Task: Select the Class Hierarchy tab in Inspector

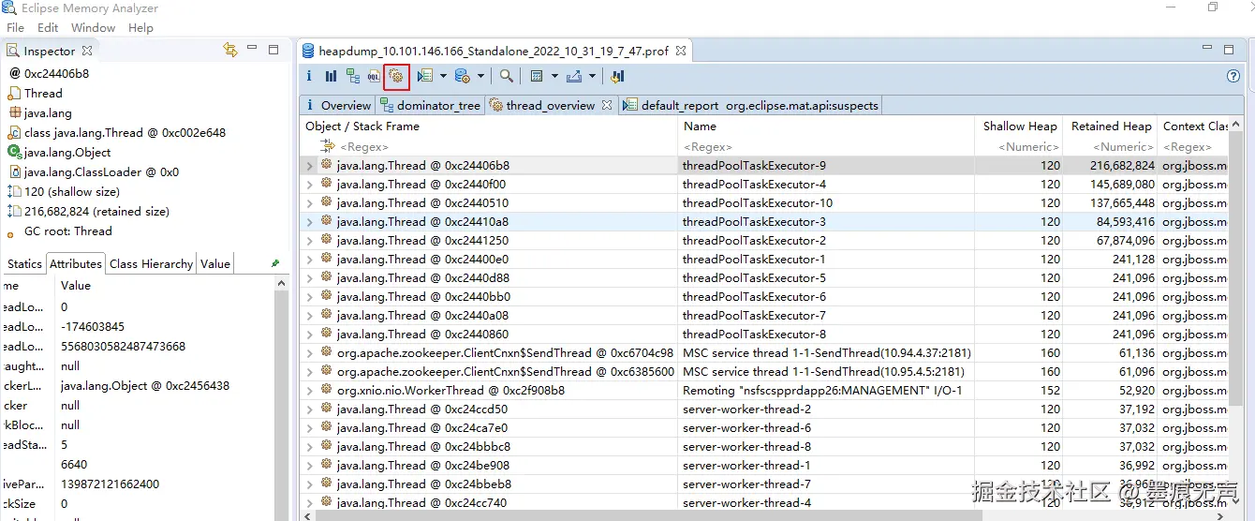Action: [151, 264]
